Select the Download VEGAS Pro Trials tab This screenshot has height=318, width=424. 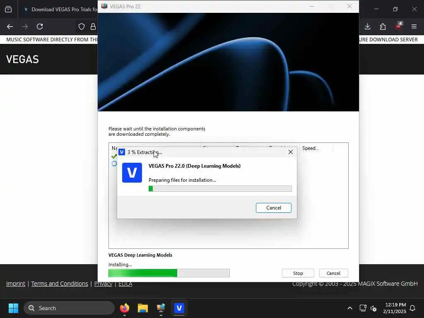pyautogui.click(x=60, y=10)
